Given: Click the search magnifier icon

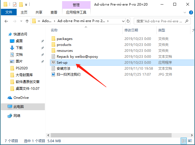Looking at the screenshot, I should [187, 21].
